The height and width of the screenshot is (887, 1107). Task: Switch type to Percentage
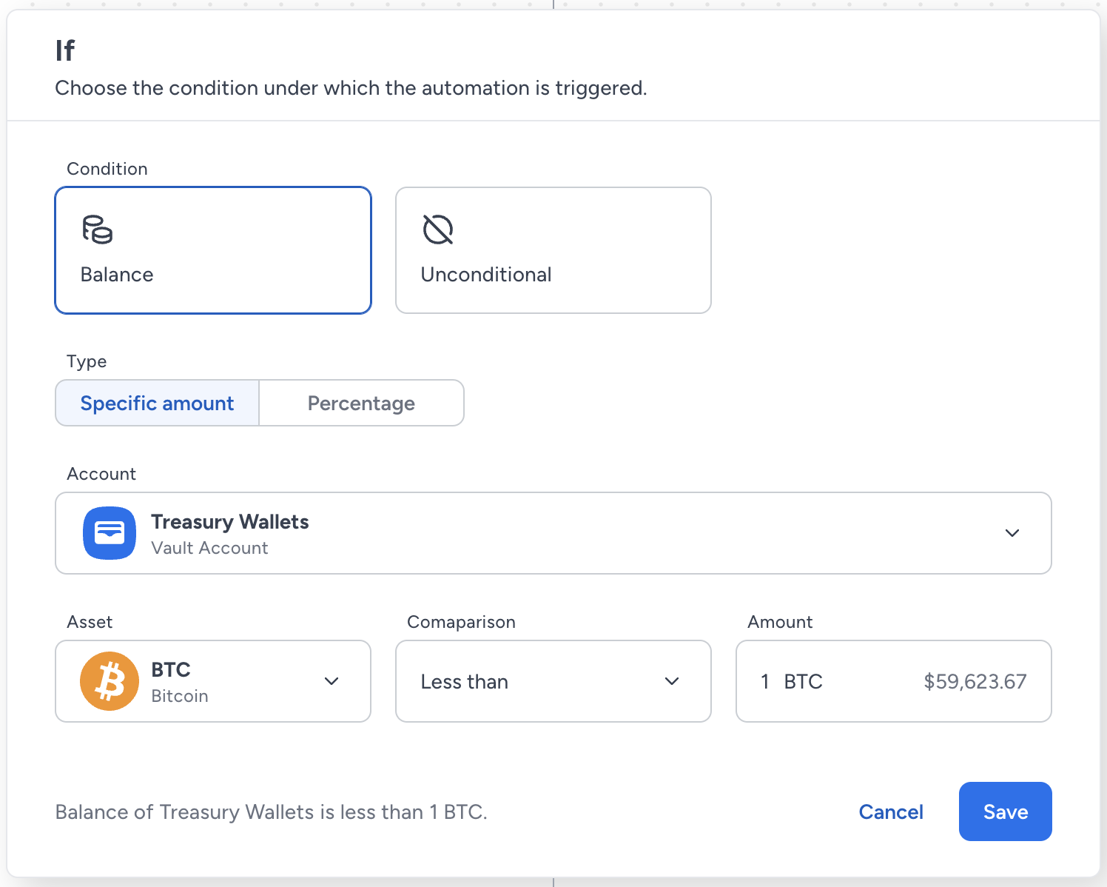pos(362,403)
